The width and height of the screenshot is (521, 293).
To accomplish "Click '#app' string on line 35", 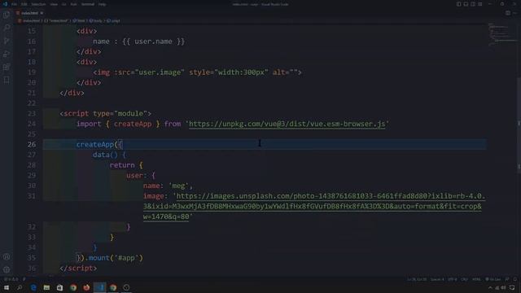I will tap(127, 258).
